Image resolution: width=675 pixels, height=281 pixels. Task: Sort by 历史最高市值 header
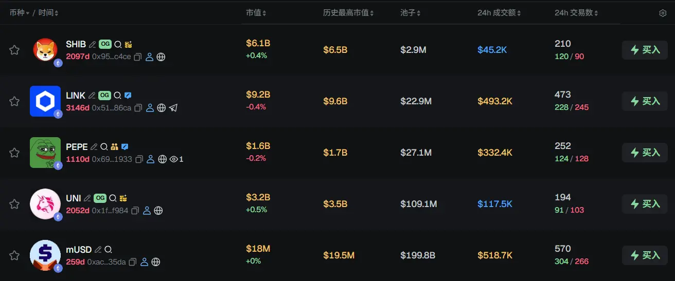click(x=348, y=13)
